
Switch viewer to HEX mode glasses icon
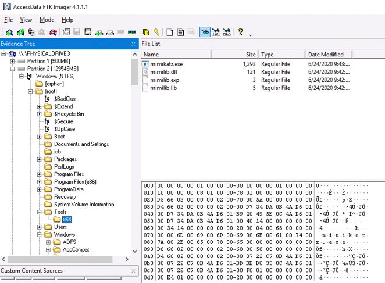click(227, 32)
